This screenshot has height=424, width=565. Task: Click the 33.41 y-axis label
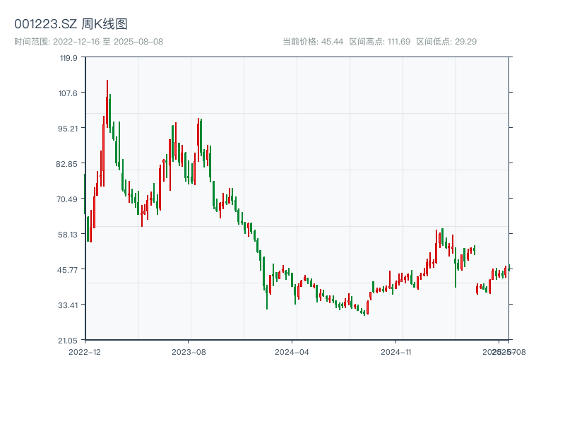68,305
